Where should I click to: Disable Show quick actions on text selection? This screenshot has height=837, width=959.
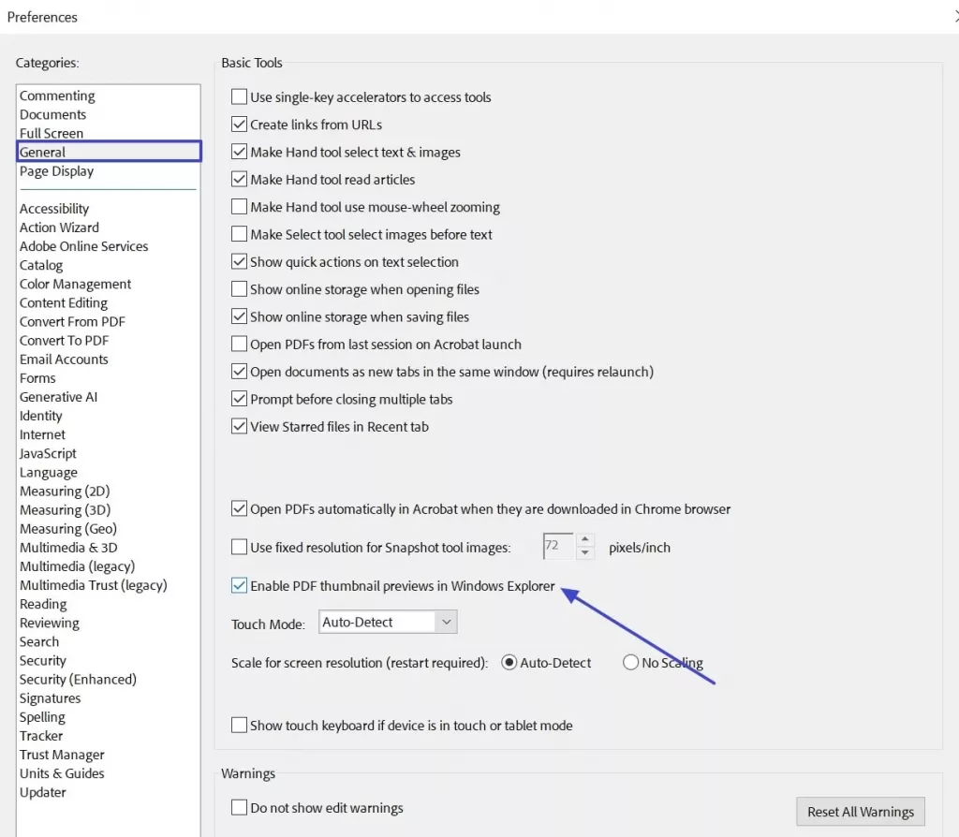pyautogui.click(x=239, y=261)
